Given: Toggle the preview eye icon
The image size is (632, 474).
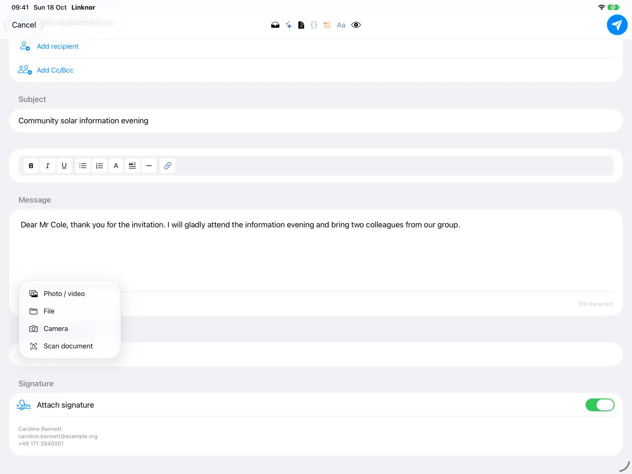Looking at the screenshot, I should pyautogui.click(x=356, y=25).
